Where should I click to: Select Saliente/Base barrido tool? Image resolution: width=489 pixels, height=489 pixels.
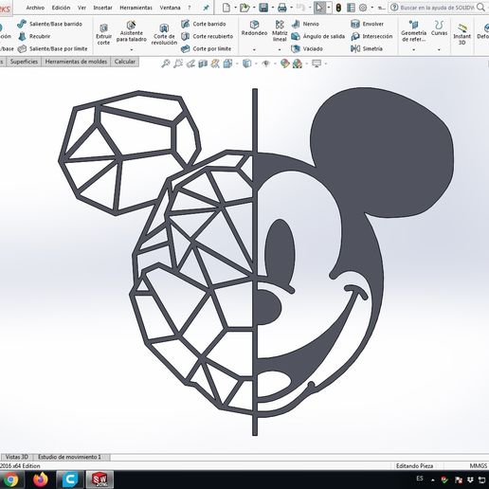click(49, 24)
